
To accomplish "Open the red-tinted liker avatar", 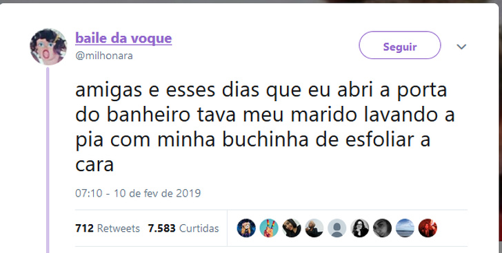I will tap(428, 228).
